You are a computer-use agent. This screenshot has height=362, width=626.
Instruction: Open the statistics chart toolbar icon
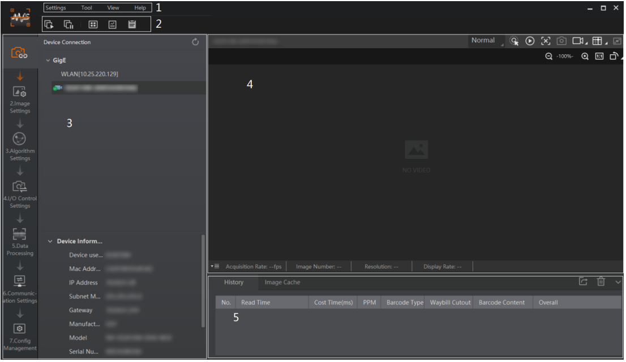(113, 25)
